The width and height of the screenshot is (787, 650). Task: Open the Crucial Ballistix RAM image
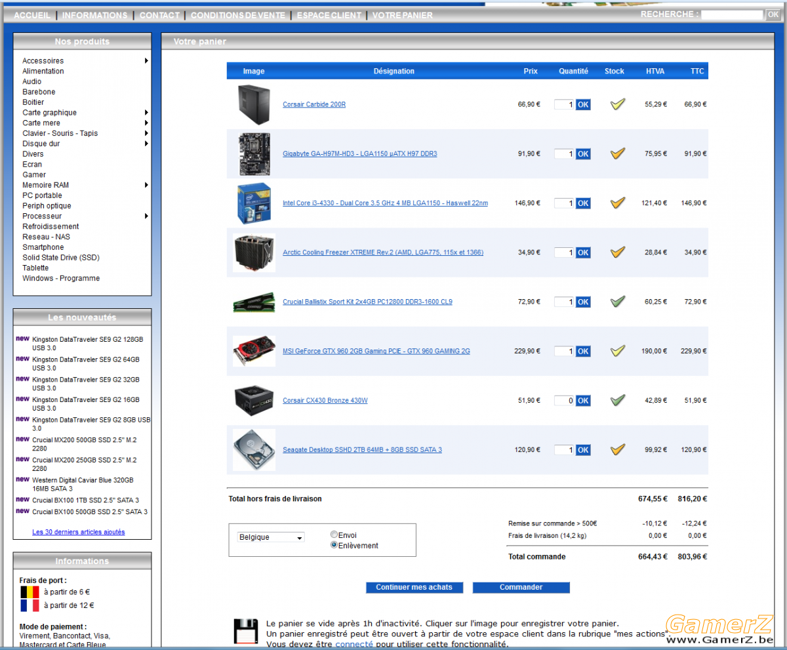[254, 302]
